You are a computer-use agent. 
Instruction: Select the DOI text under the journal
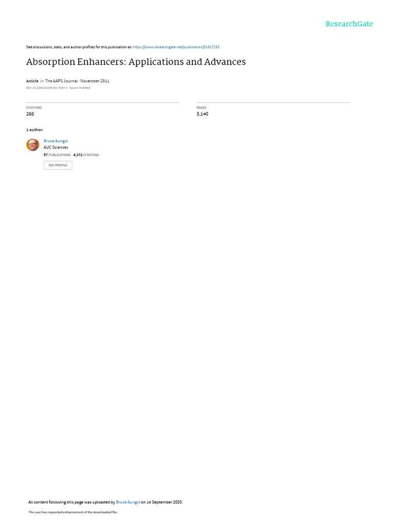pyautogui.click(x=47, y=88)
